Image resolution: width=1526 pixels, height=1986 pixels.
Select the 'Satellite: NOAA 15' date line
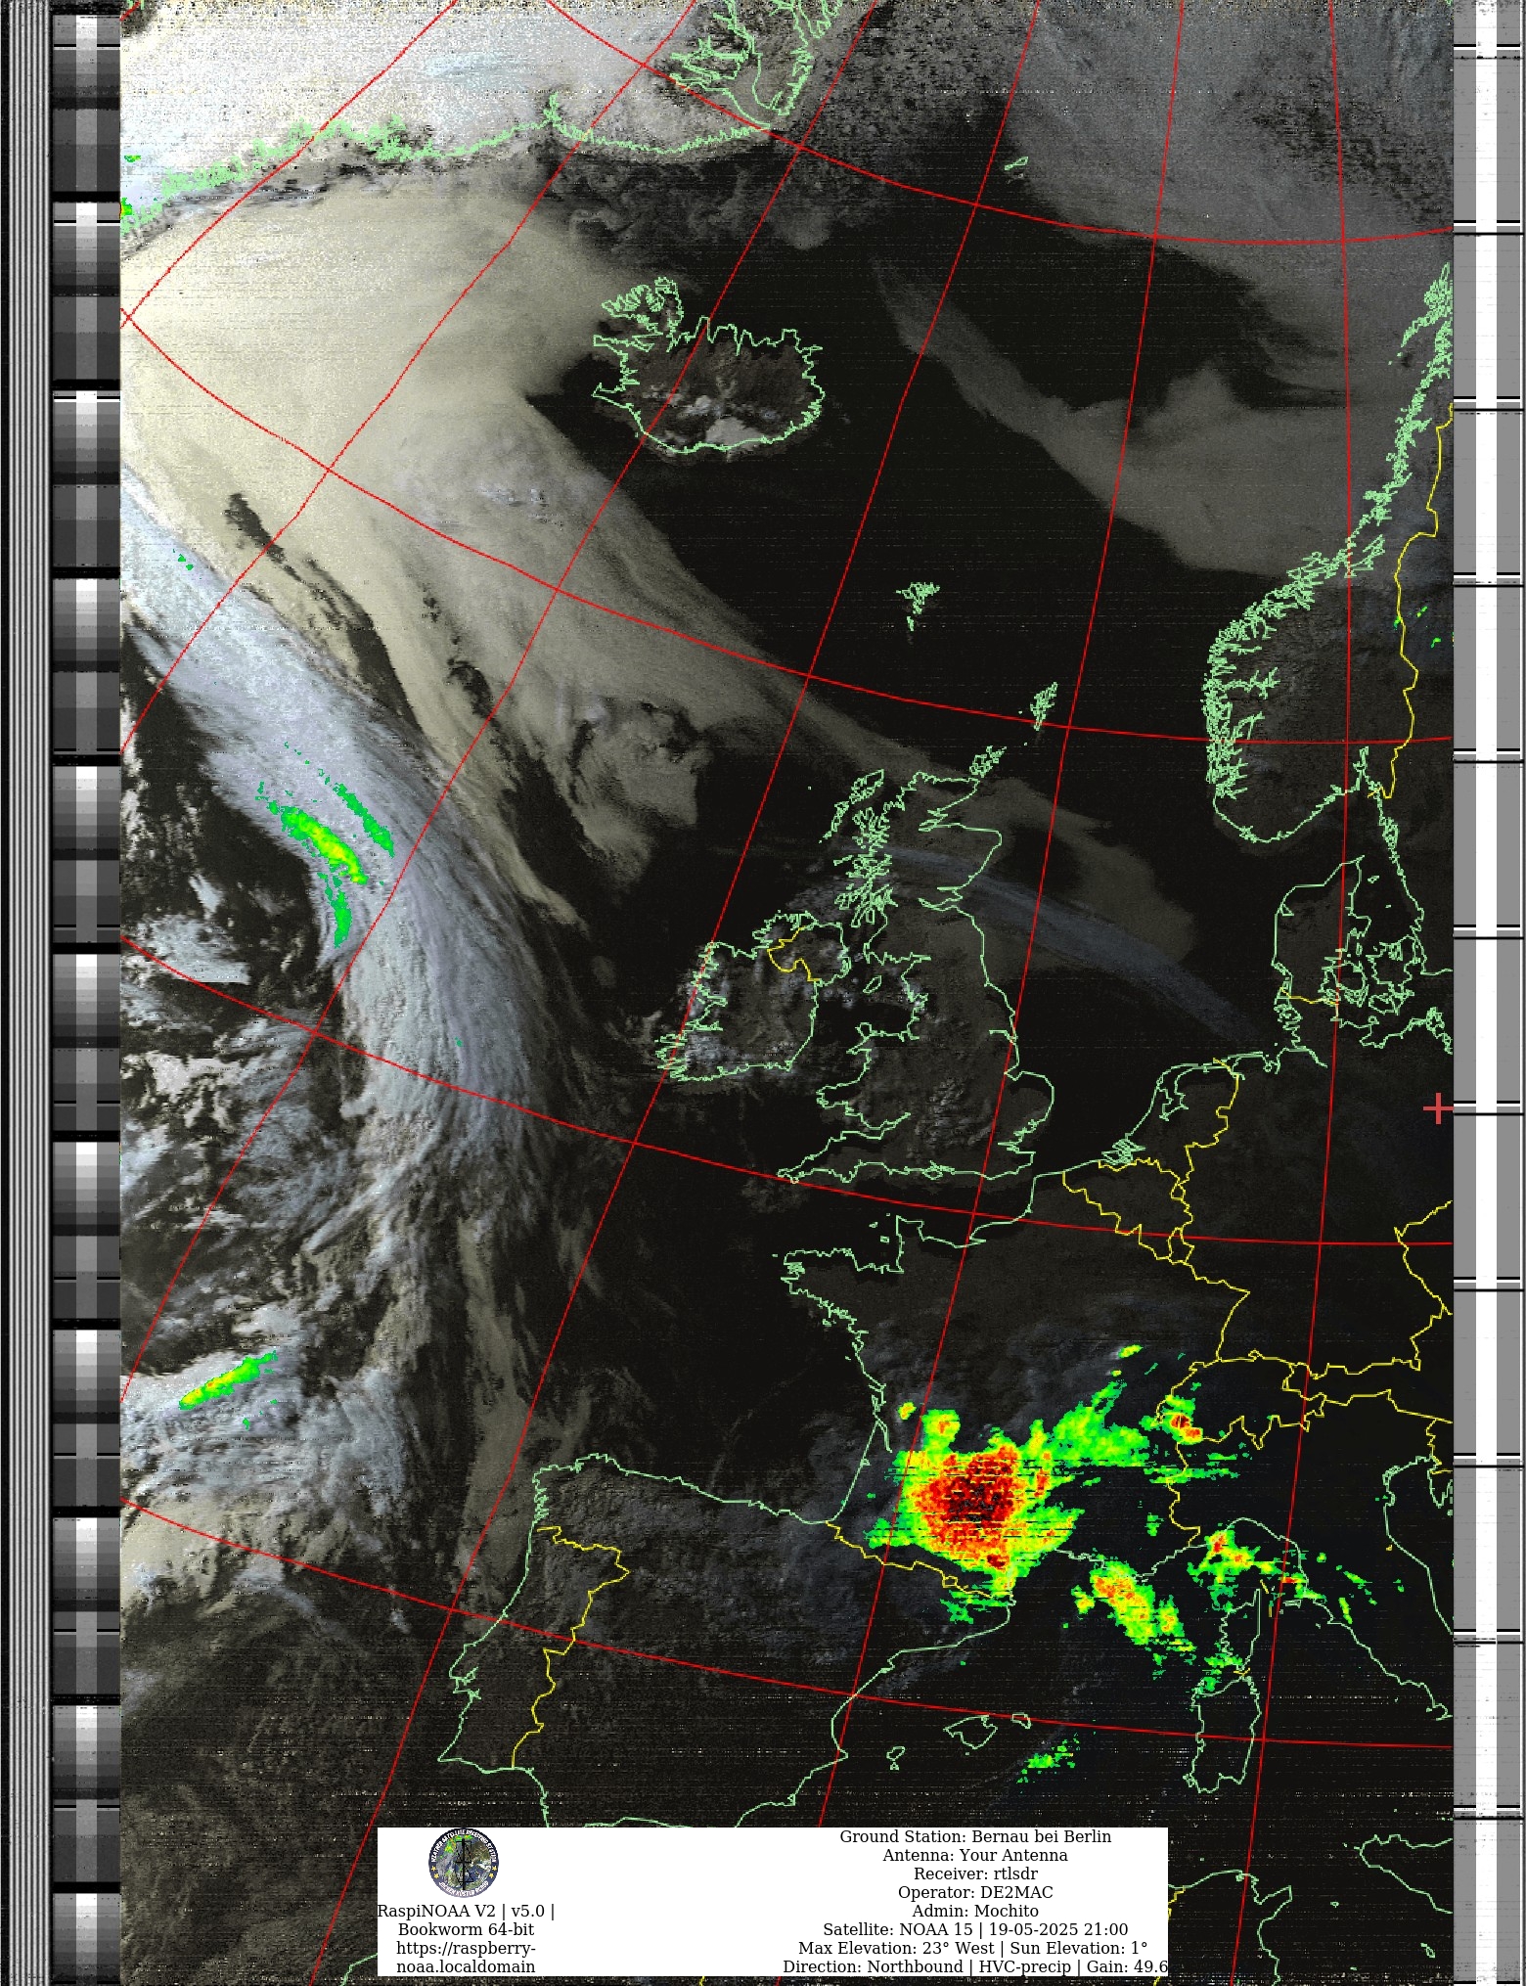pos(975,1929)
